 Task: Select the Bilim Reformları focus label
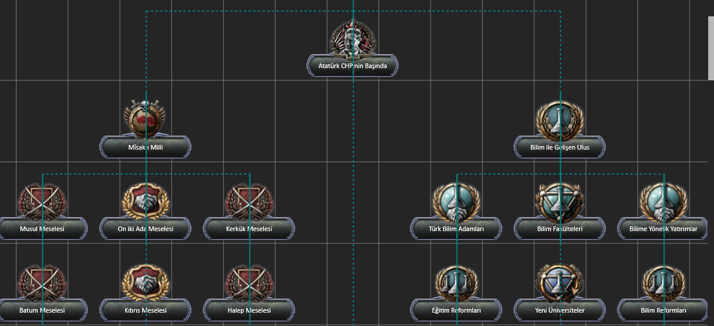pyautogui.click(x=663, y=310)
